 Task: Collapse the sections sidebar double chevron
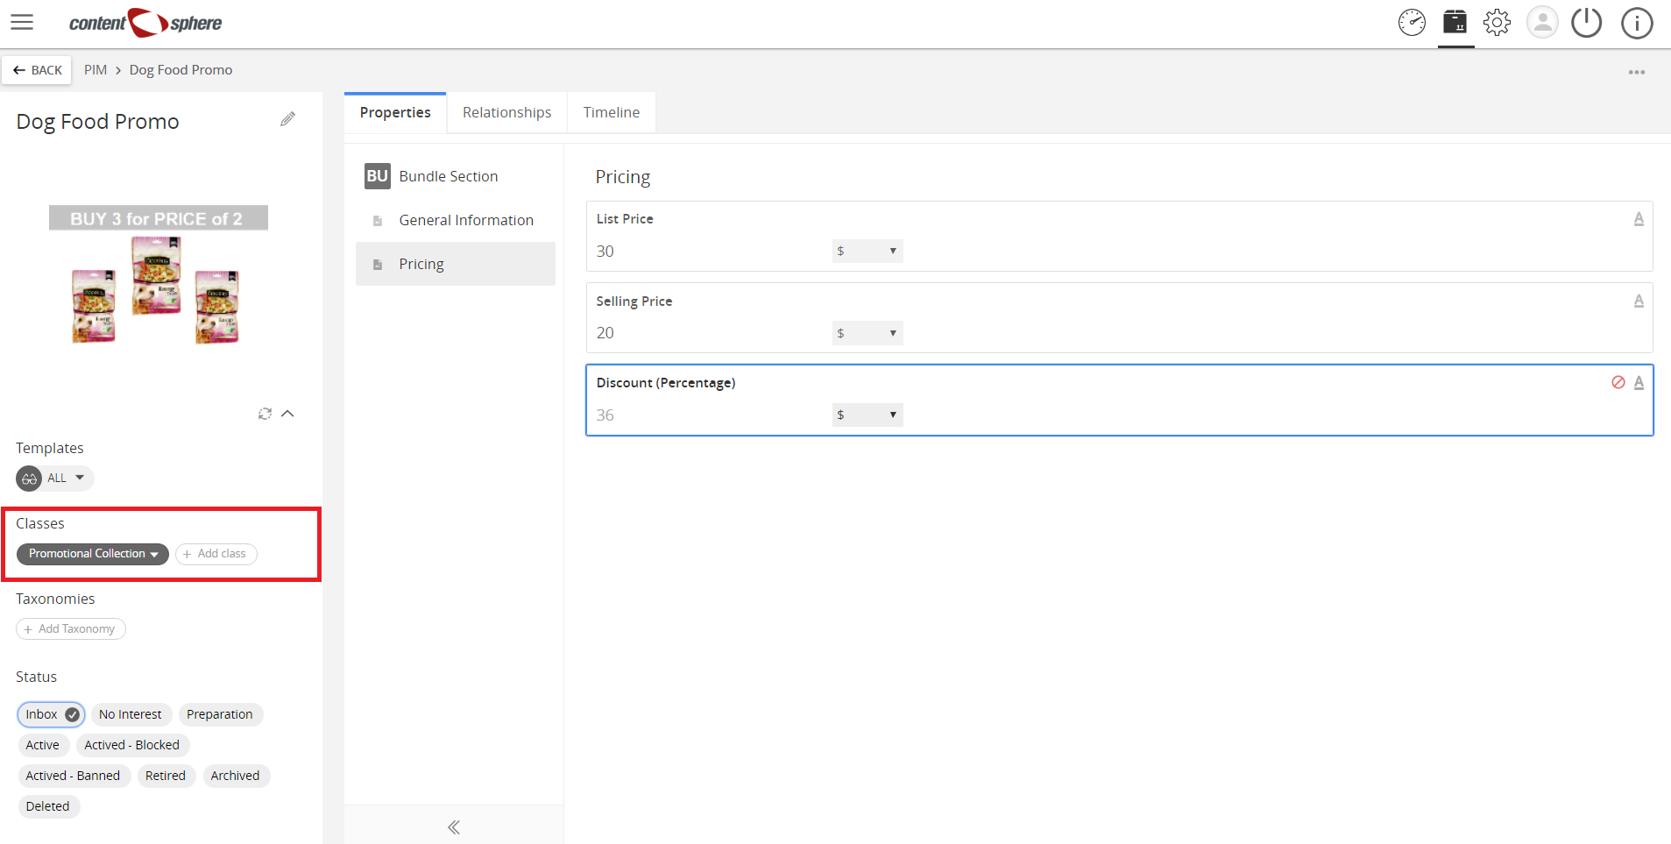pos(454,826)
